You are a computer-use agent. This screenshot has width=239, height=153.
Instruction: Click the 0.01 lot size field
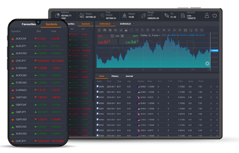[x=117, y=36]
